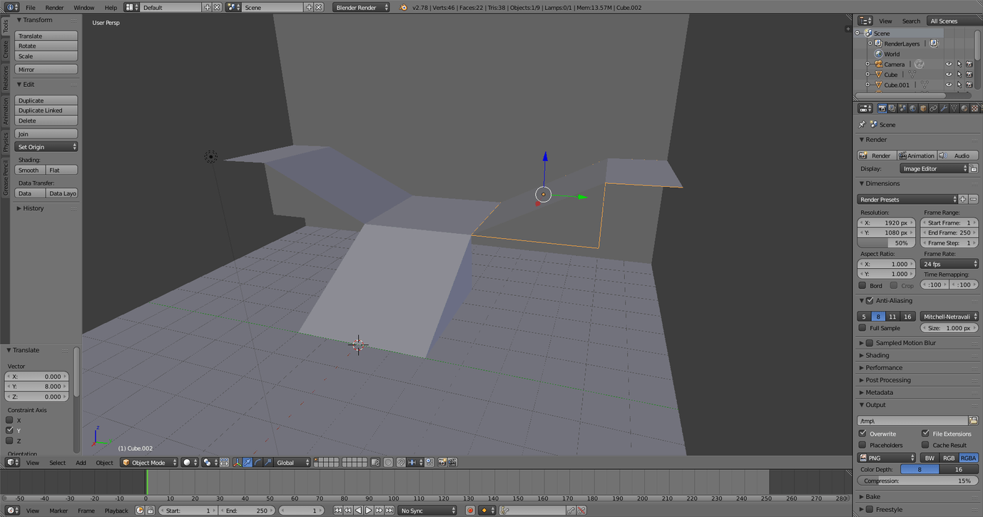Viewport: 983px width, 517px height.
Task: Hide the Camera object in the Outliner
Action: (x=948, y=63)
